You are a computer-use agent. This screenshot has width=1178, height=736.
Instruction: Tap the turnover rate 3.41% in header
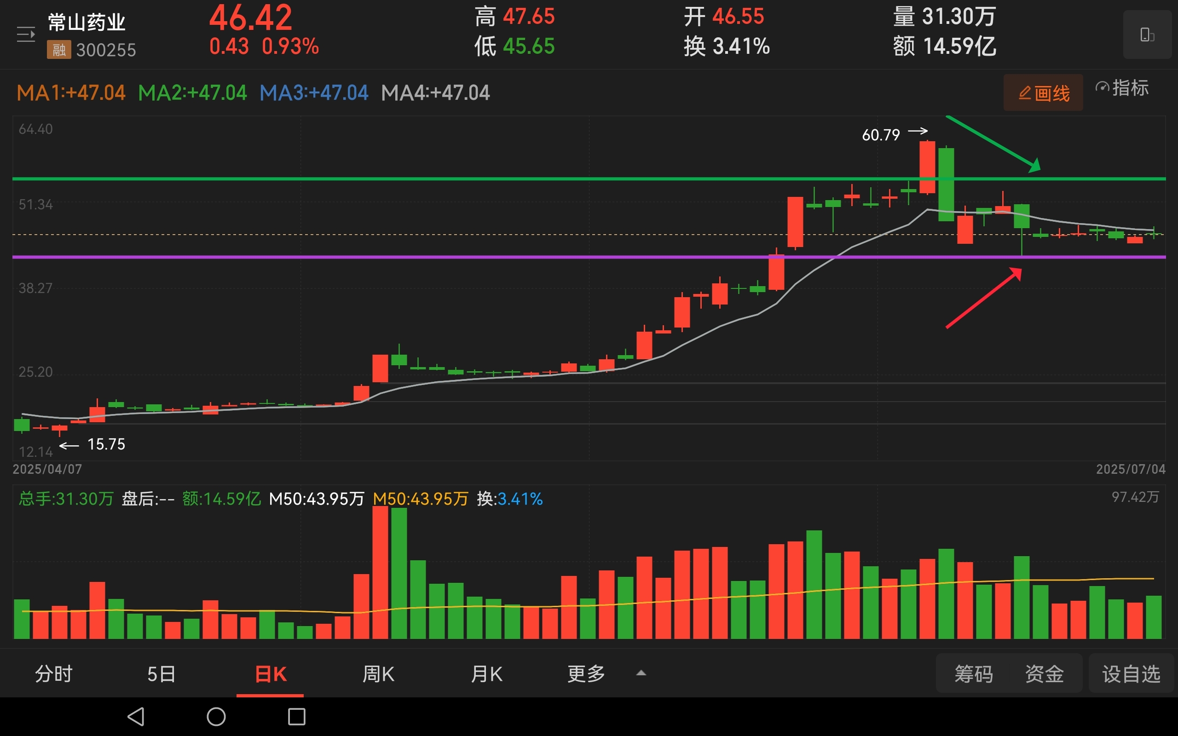tap(741, 46)
